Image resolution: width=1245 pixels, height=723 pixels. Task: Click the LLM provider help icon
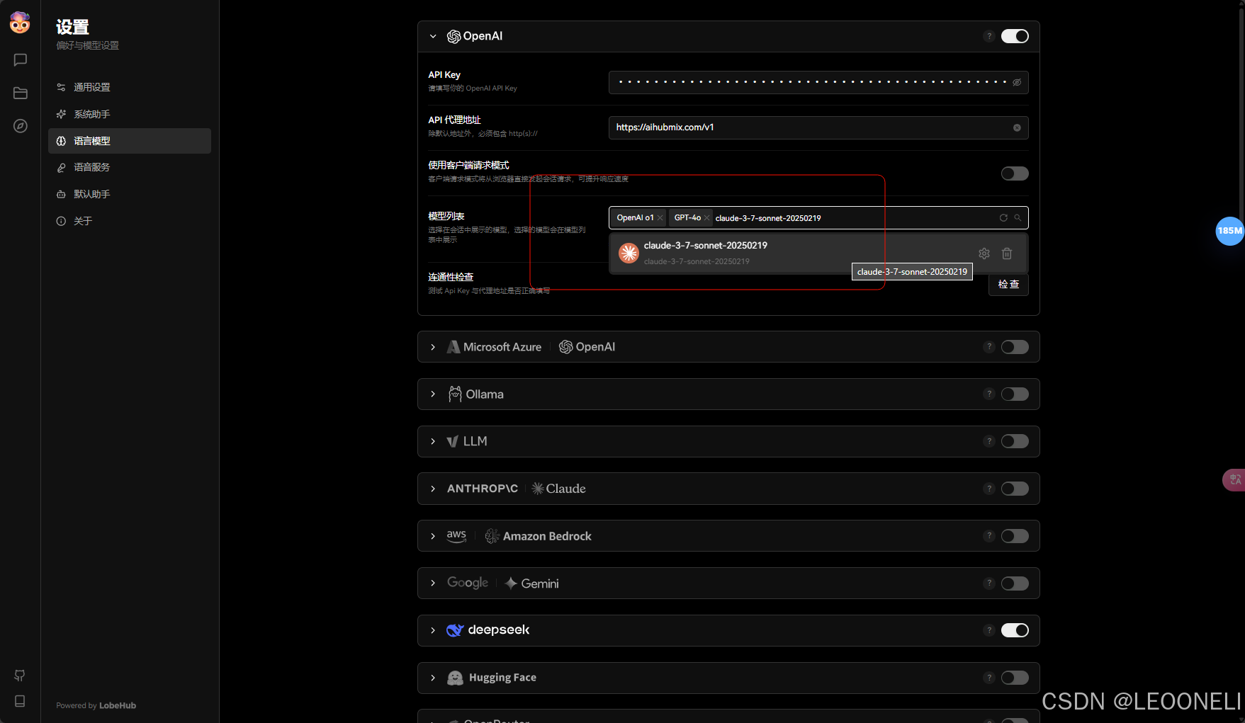[x=989, y=441]
